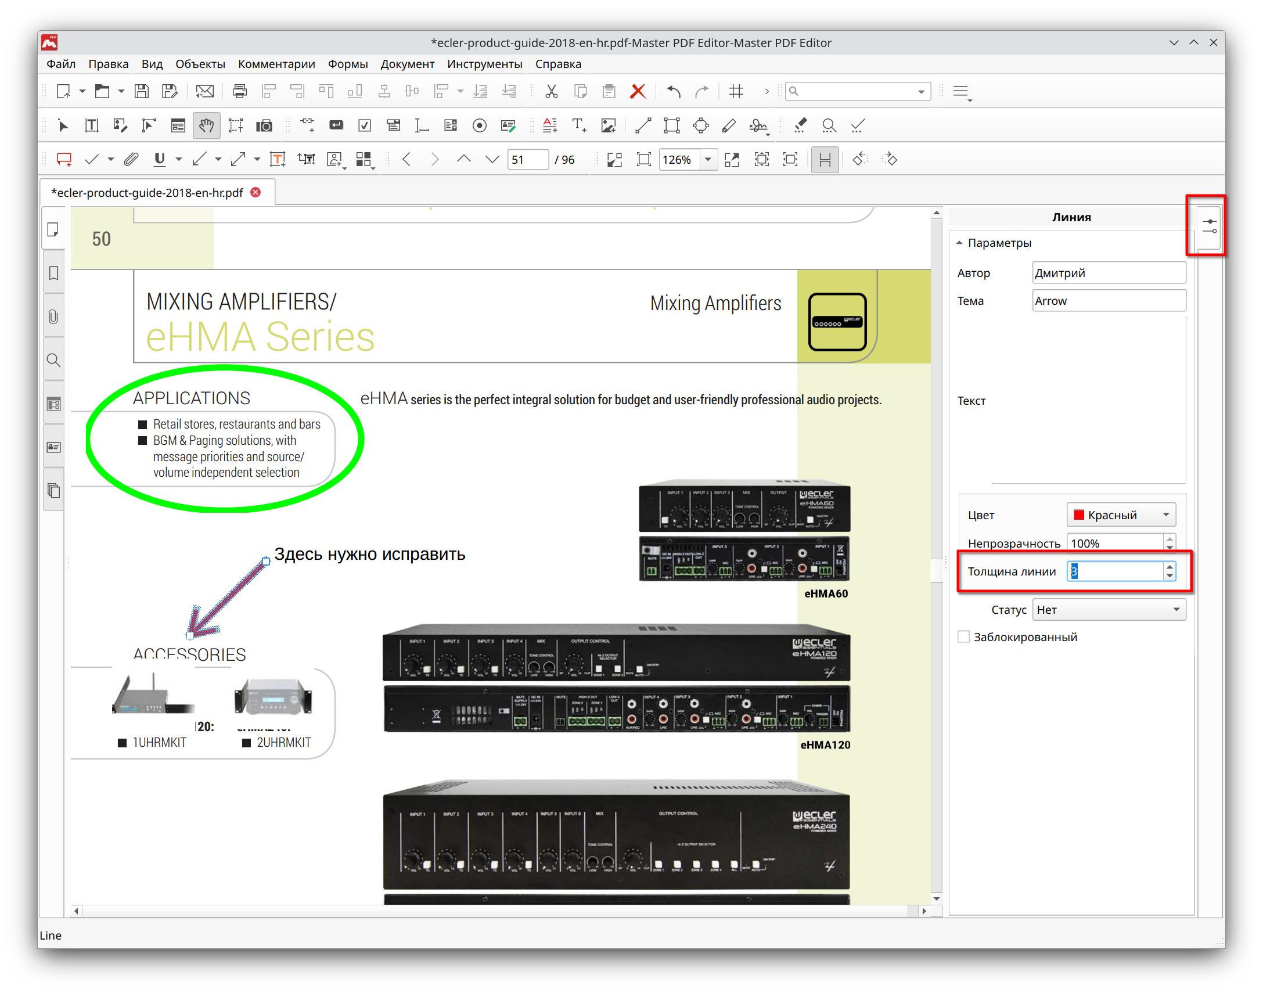
Task: Open the zoom level dropdown
Action: click(x=708, y=159)
